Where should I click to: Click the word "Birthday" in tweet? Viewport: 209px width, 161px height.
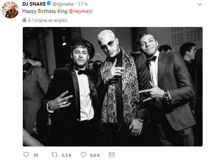47,11
